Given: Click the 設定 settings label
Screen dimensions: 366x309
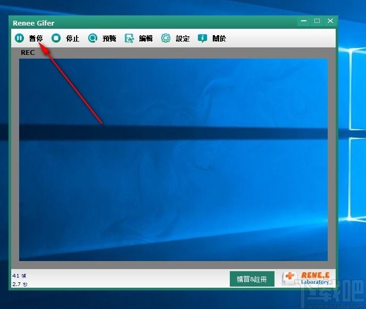Looking at the screenshot, I should 182,38.
